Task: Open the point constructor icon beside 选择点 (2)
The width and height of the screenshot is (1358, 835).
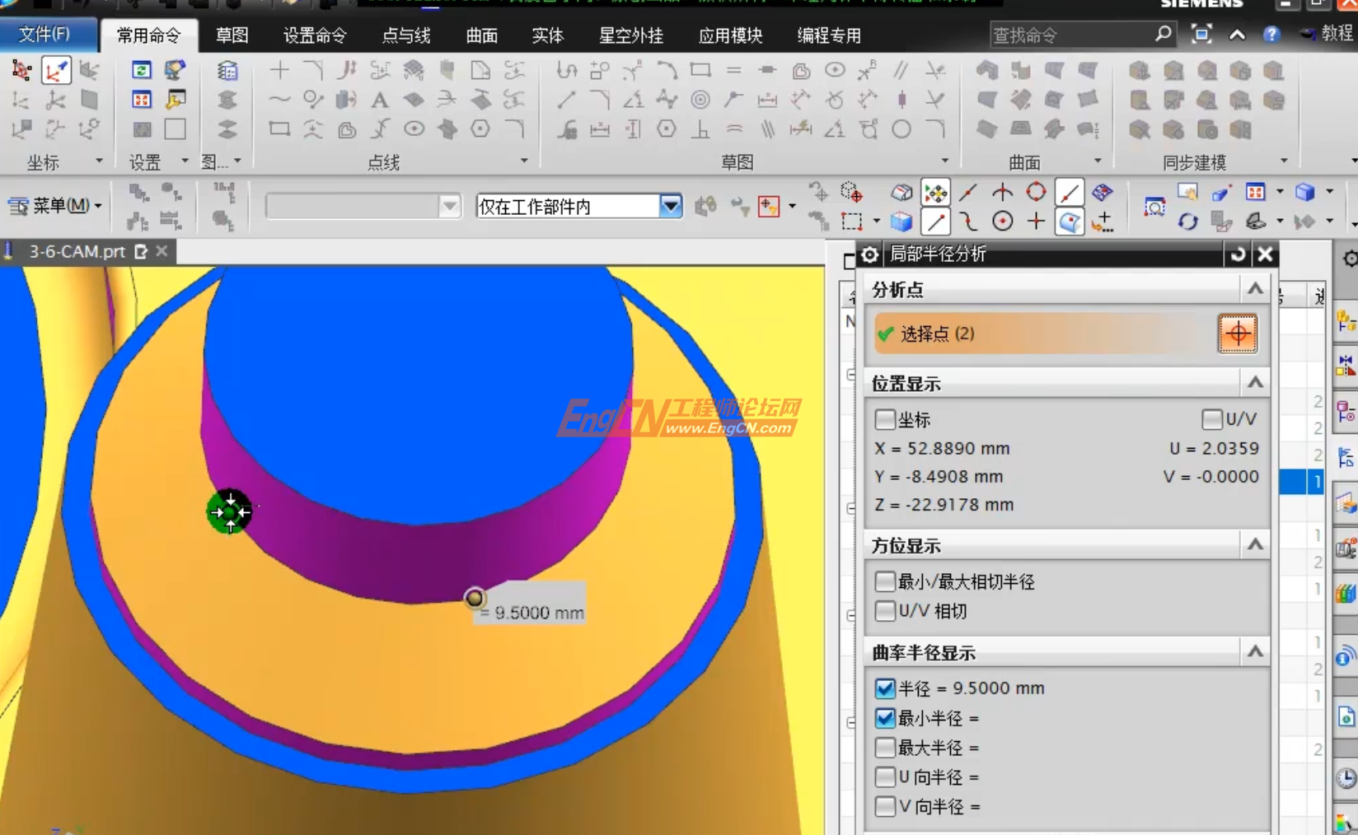Action: tap(1238, 334)
